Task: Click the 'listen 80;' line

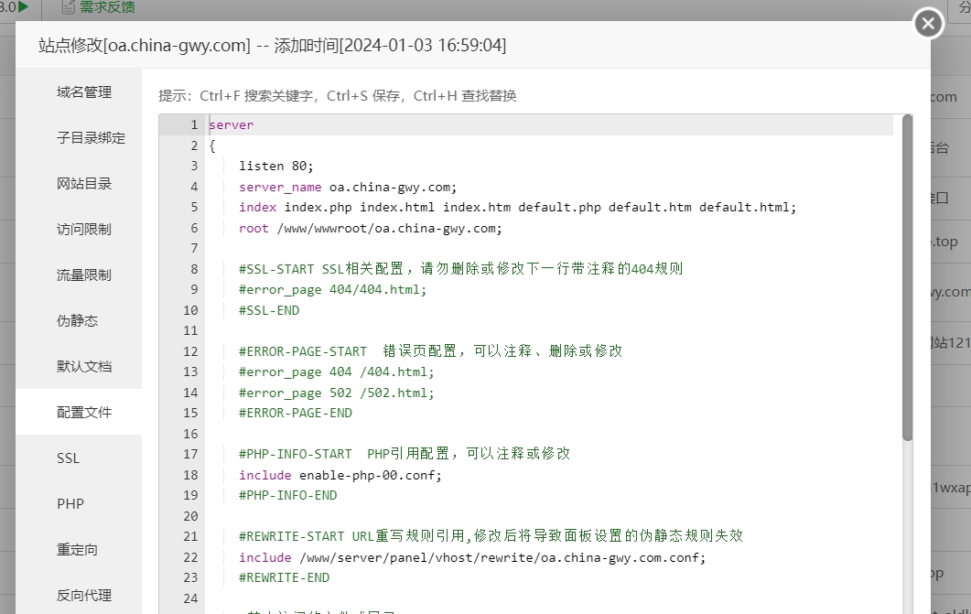Action: coord(276,166)
